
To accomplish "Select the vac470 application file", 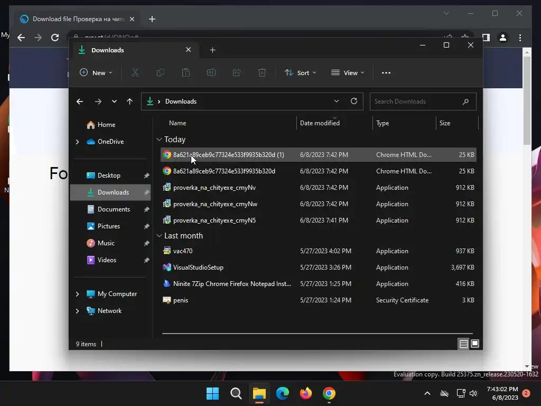I will 318,251.
